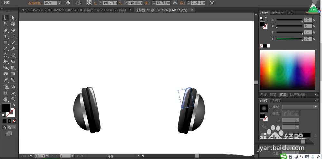
Task: Open the artboard number dropdown
Action: click(x=72, y=156)
